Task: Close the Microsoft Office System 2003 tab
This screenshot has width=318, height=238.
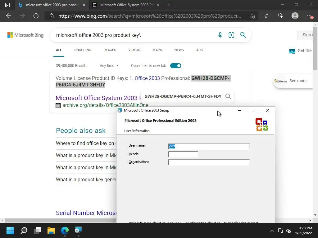Action: click(158, 5)
